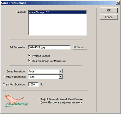Uncheck the Preload Images checkbox
Screen dimensions: 121x114
[x=29, y=55]
